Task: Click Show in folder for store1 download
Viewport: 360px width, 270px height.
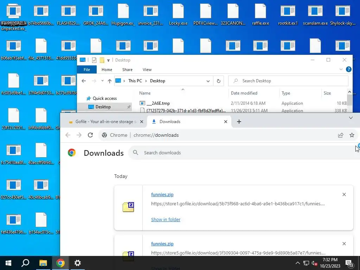Action: coord(166,219)
